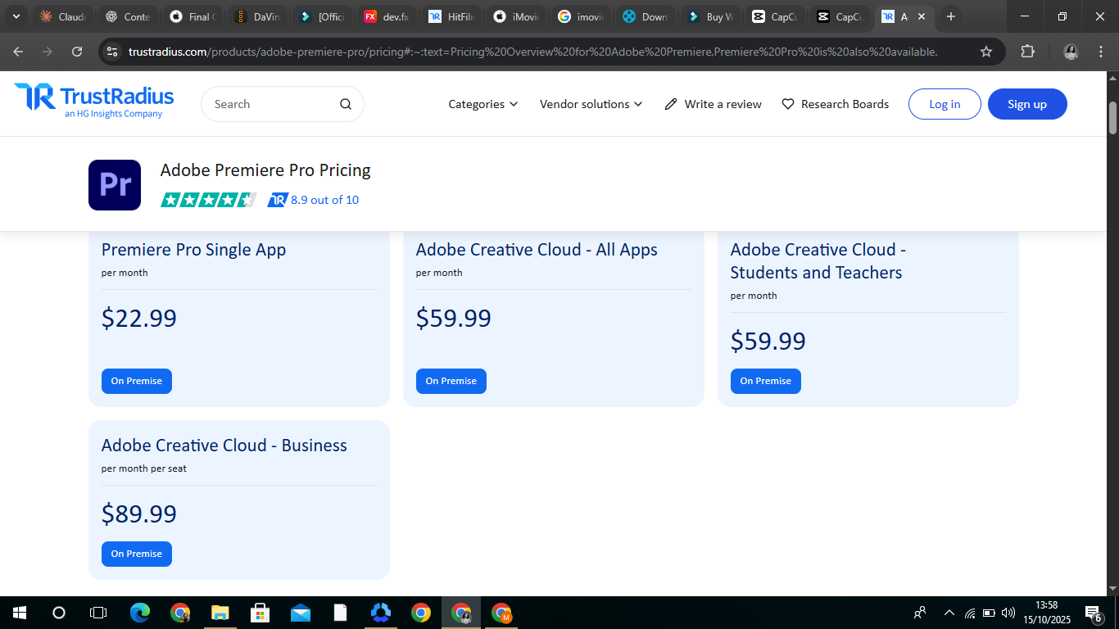Open the Research Boards link
This screenshot has height=629, width=1119.
tap(835, 104)
